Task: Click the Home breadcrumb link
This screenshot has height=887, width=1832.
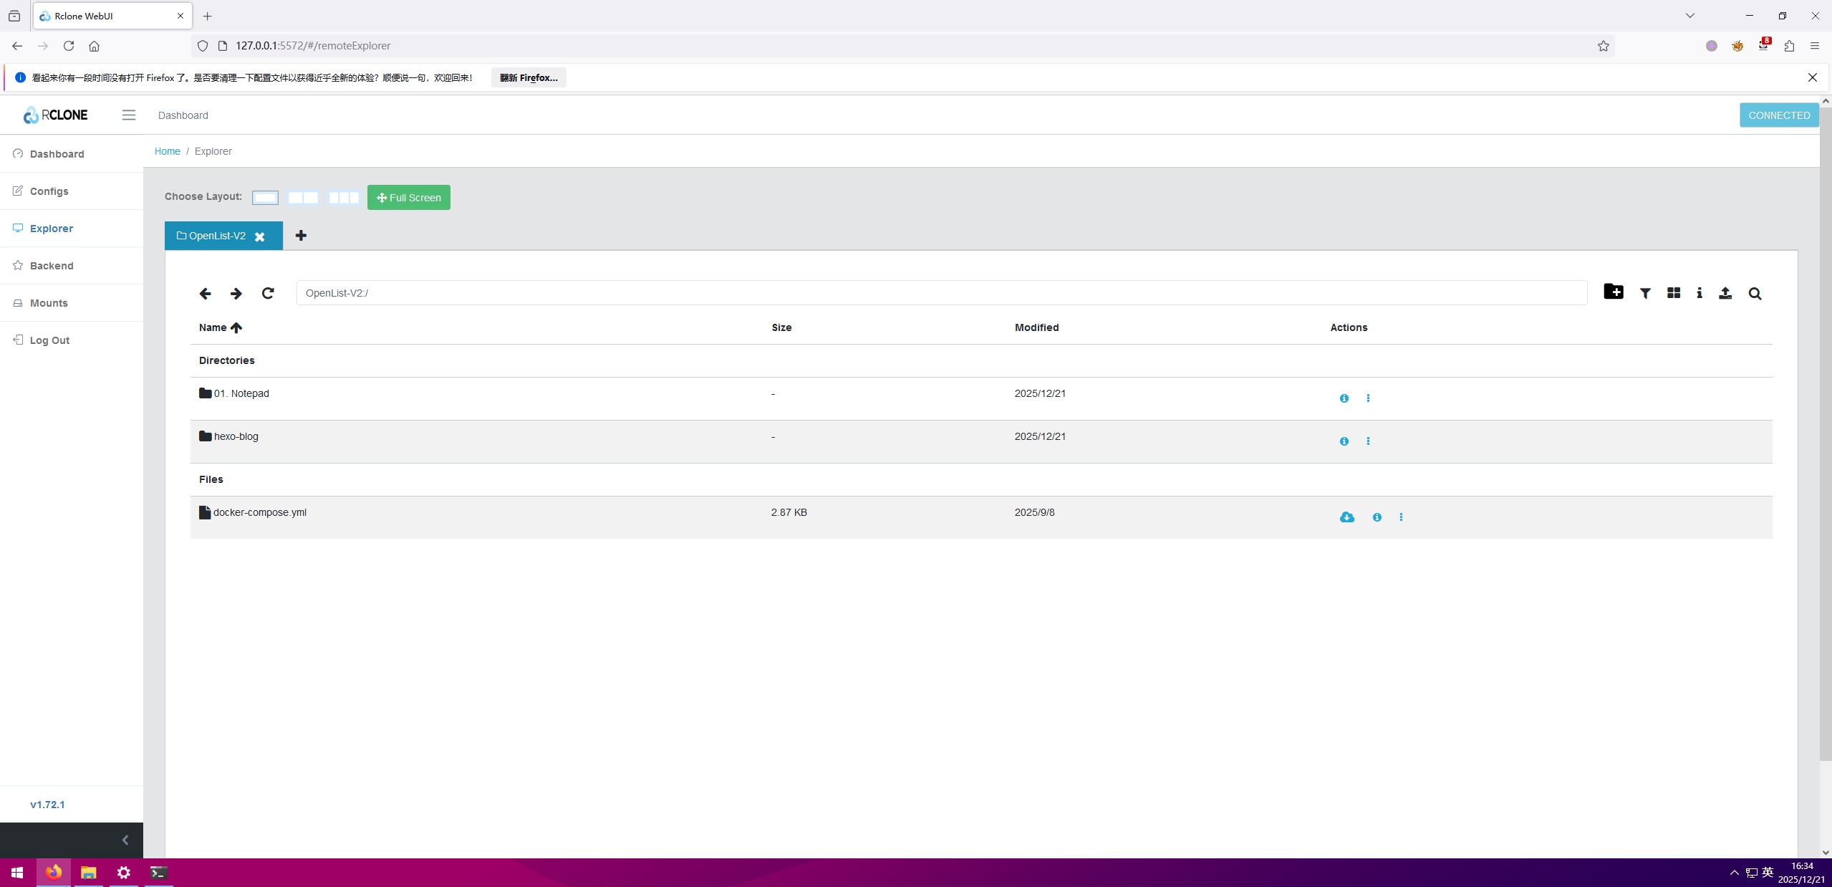Action: [168, 151]
